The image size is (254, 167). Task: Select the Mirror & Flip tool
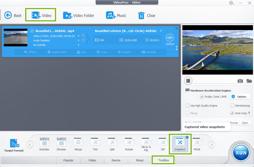click(146, 144)
